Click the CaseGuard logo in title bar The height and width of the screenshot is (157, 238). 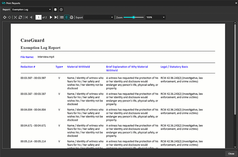[4, 3]
